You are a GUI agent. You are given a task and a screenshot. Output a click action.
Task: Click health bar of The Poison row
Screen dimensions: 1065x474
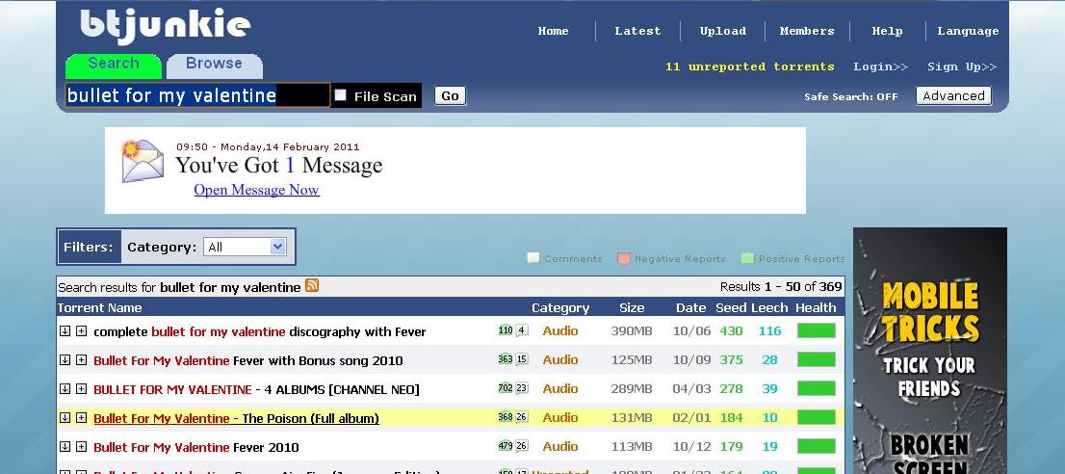tap(816, 417)
